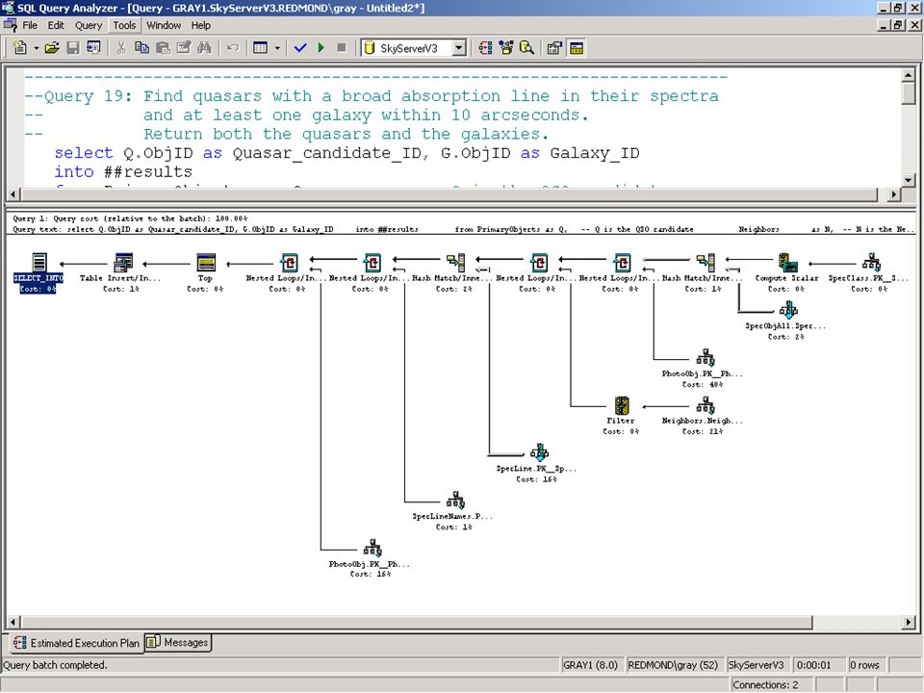
Task: Click the query editor scroll up arrow
Action: [908, 75]
